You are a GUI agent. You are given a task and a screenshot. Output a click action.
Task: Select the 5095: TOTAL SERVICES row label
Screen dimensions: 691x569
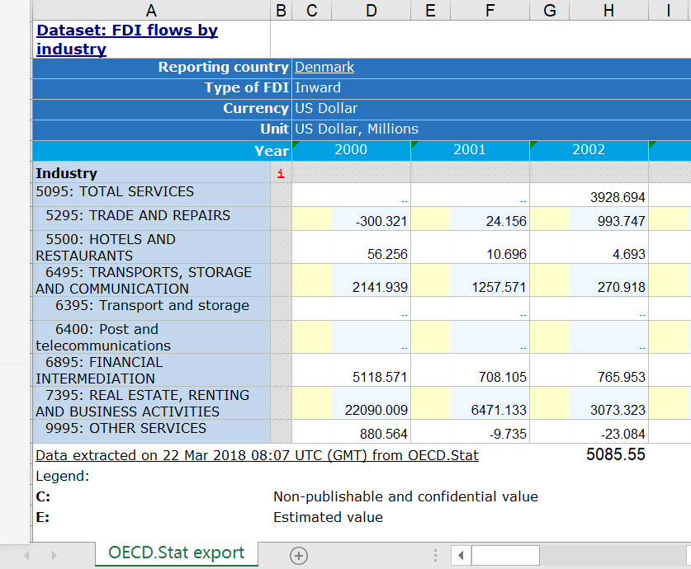[115, 192]
